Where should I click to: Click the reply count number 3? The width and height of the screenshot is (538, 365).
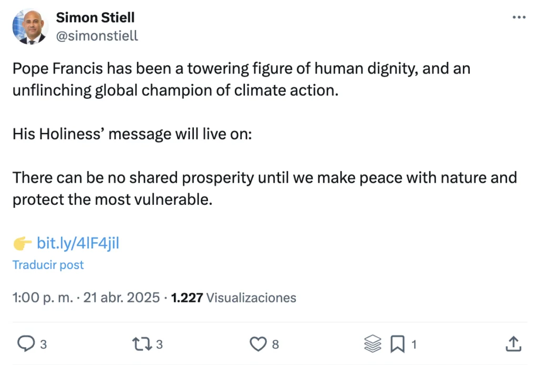click(x=44, y=345)
